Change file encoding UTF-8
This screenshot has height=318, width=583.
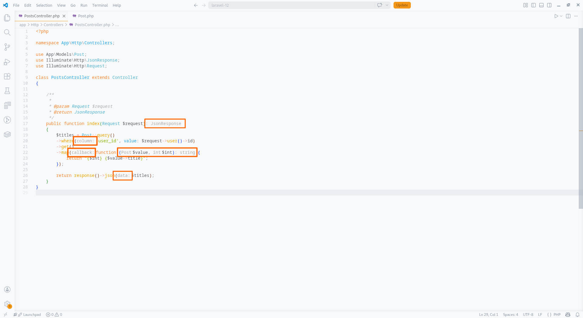(528, 315)
